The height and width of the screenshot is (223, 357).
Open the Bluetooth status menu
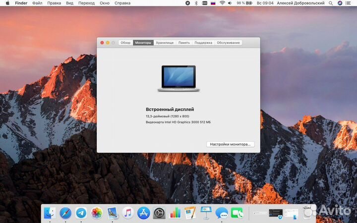pos(196,3)
